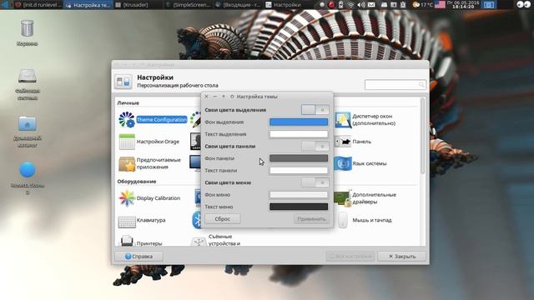Switch to SimpleScreenRecorder taskbar window
Image resolution: width=534 pixels, height=300 pixels.
point(189,5)
